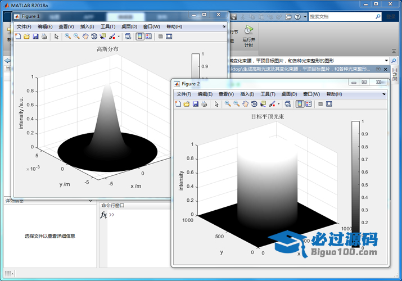Click editor panel actions circle button
The width and height of the screenshot is (402, 281).
coord(378,69)
